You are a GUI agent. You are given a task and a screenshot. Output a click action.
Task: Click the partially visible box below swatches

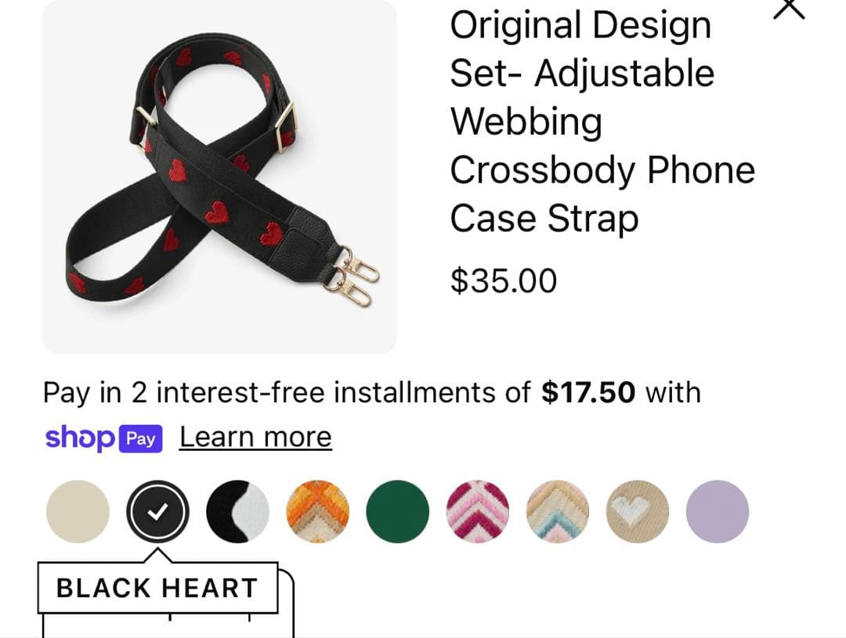[168, 625]
